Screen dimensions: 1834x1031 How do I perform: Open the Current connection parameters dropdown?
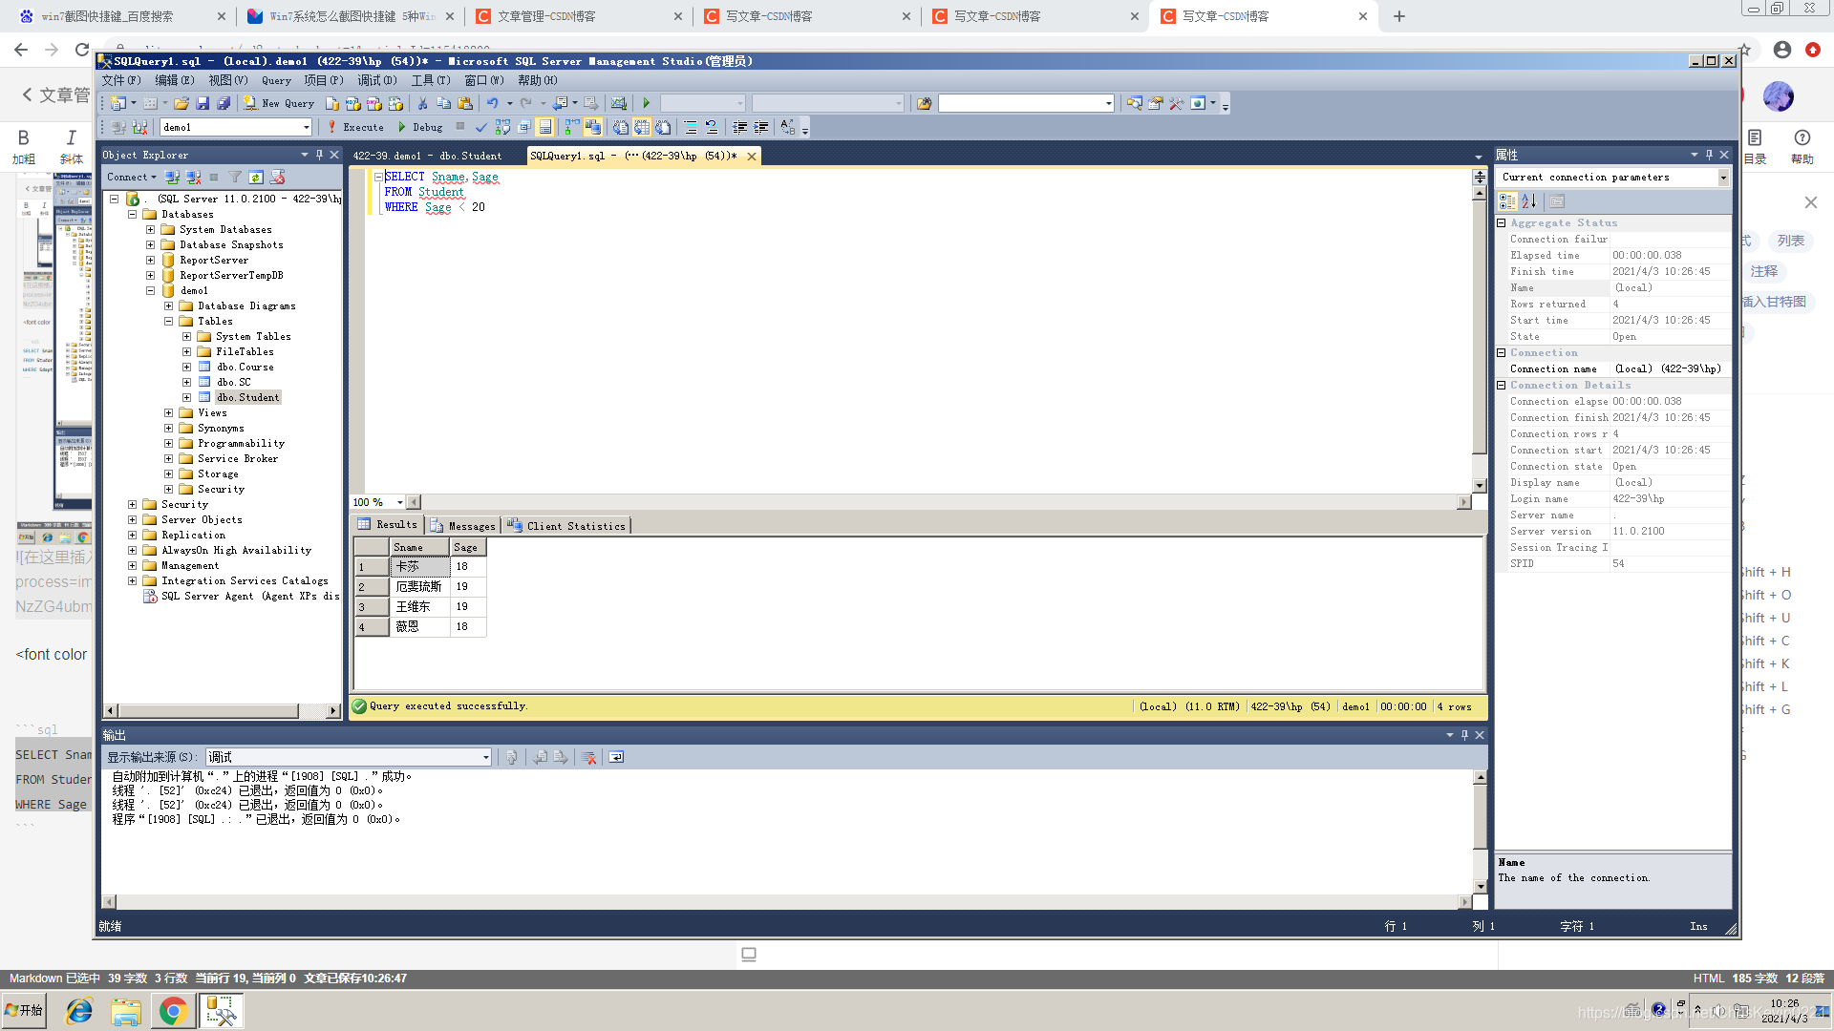1723,178
